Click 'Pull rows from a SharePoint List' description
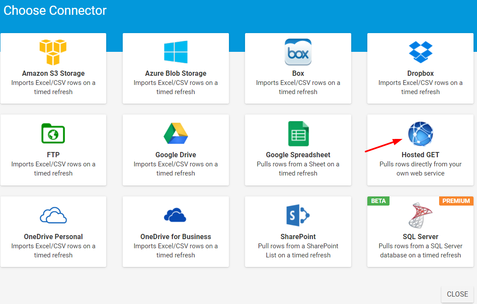 click(x=298, y=250)
